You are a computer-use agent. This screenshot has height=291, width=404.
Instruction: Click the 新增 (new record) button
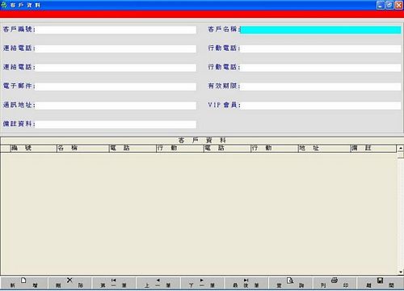(x=24, y=283)
